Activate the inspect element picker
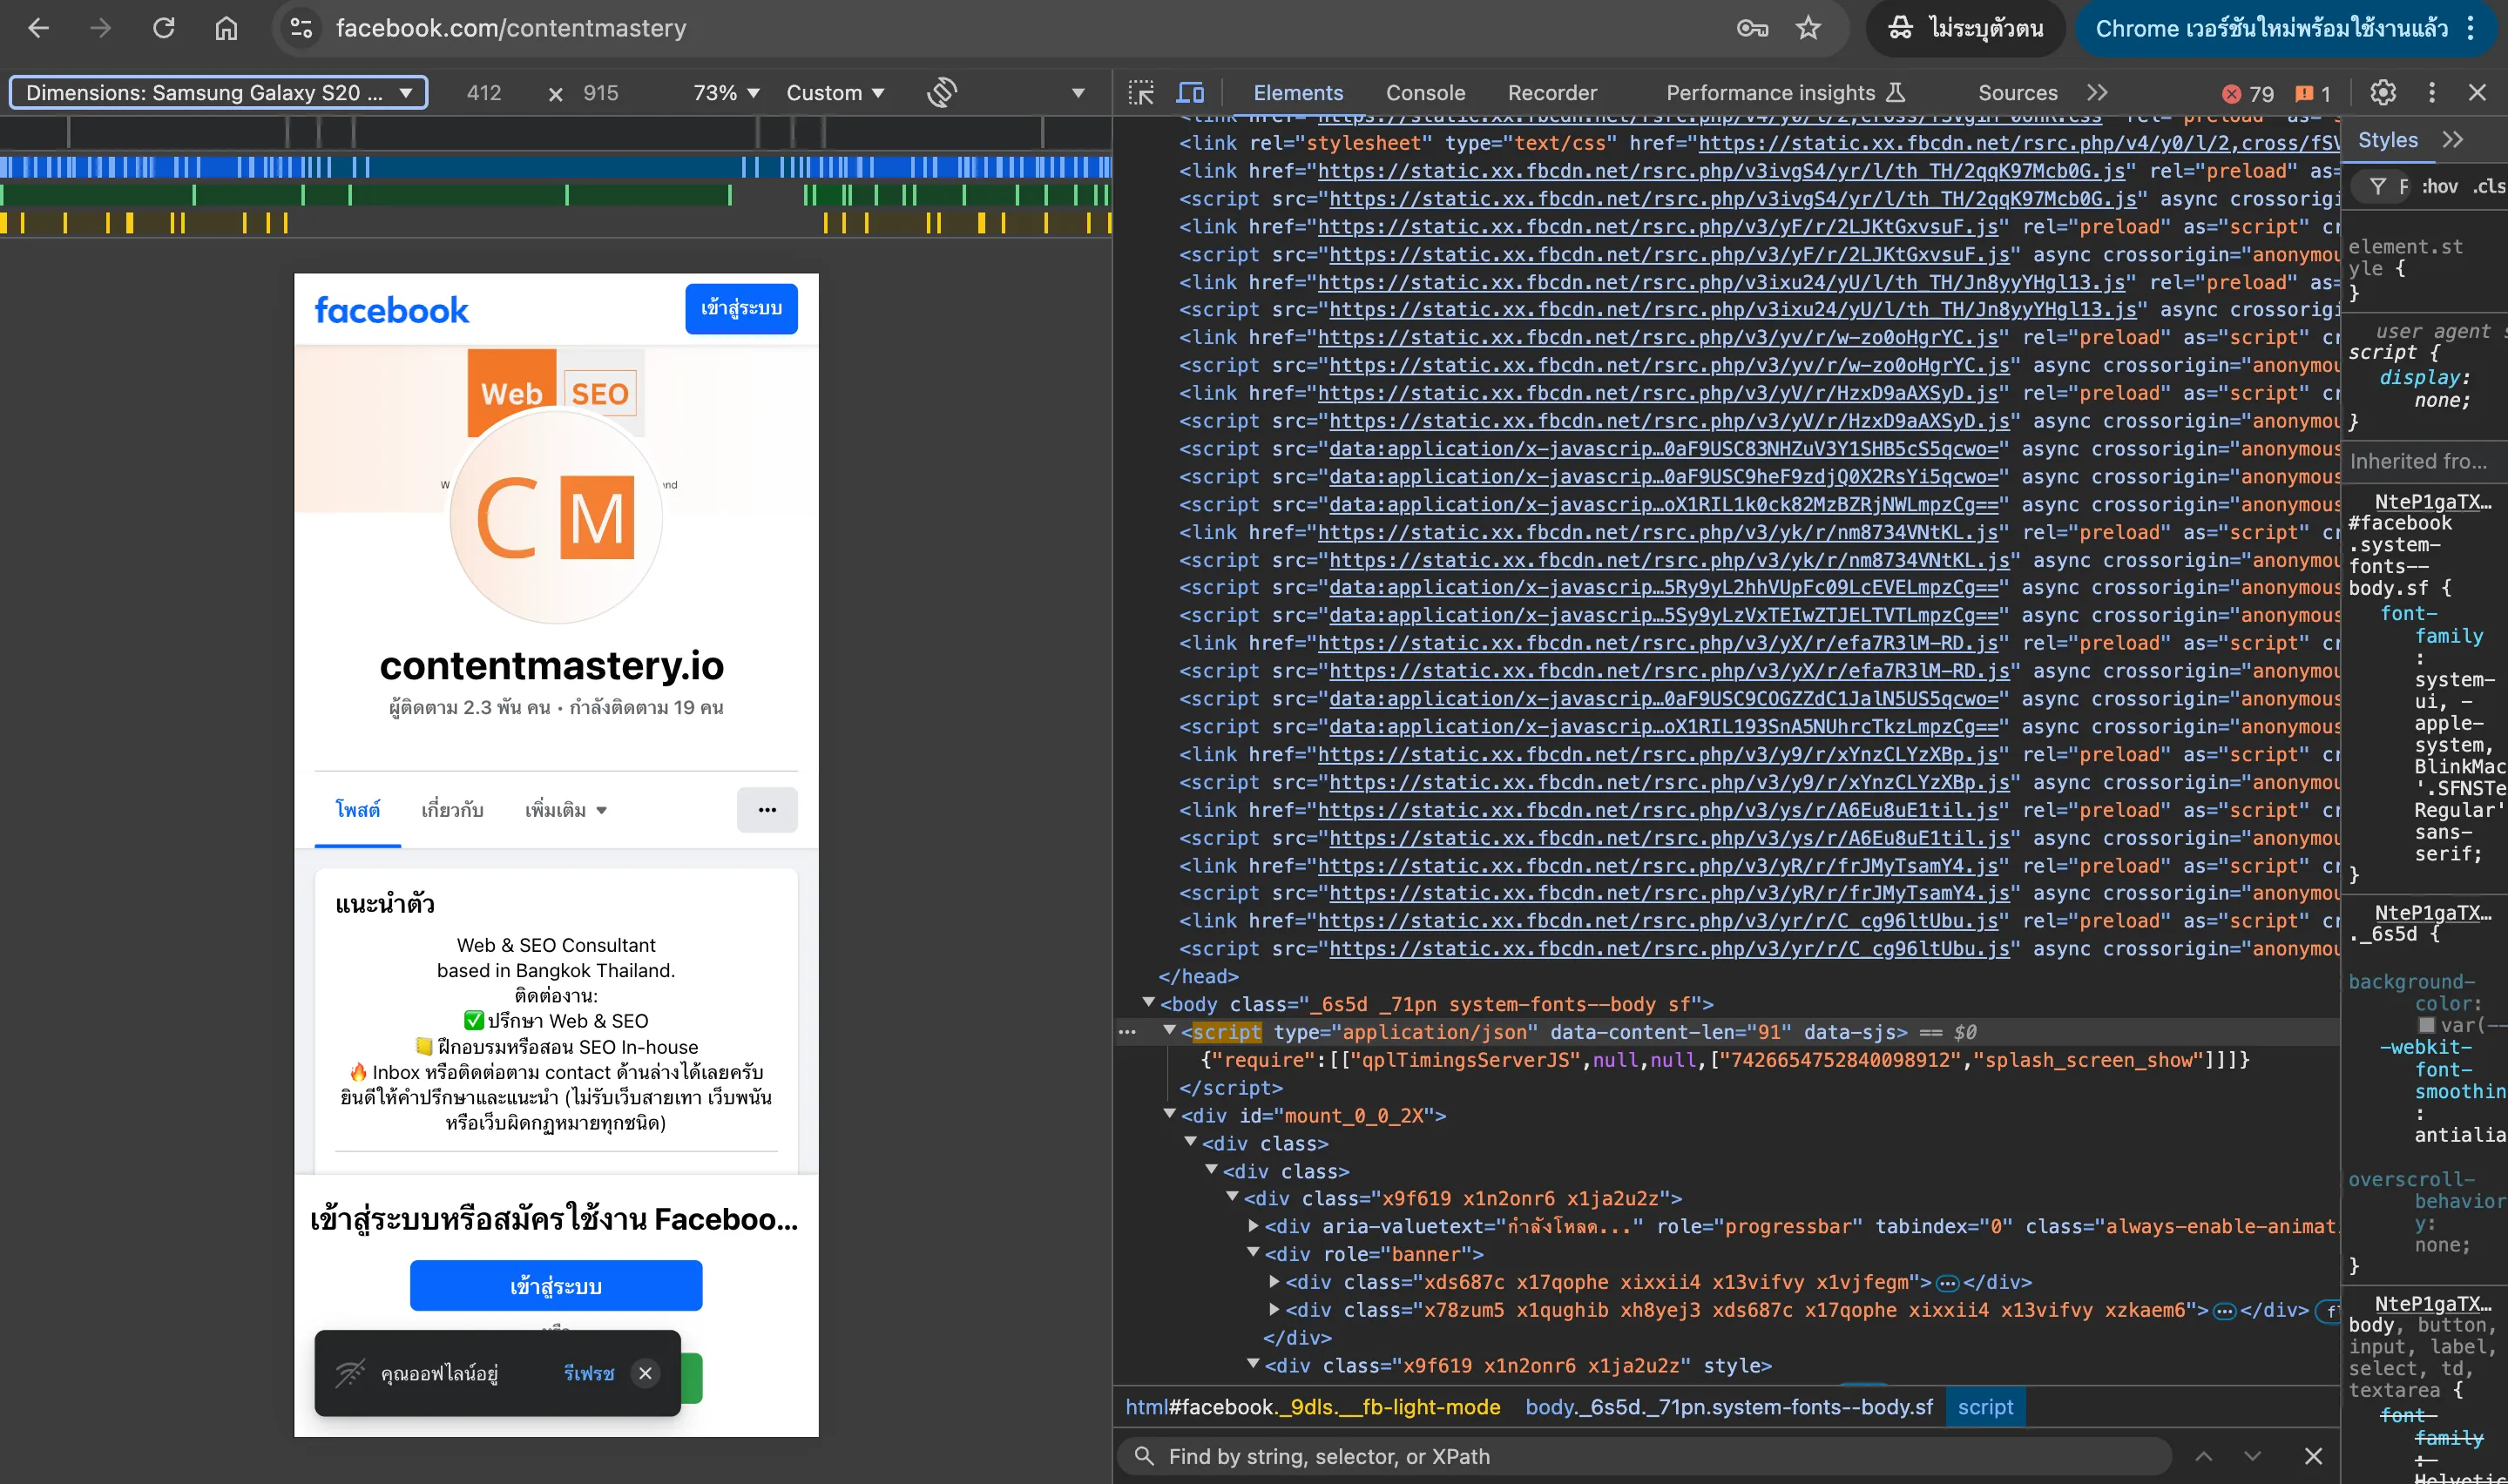2508x1484 pixels. (x=1141, y=93)
